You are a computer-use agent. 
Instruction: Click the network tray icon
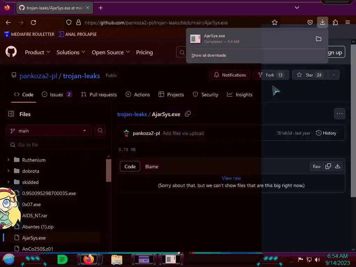309,259
